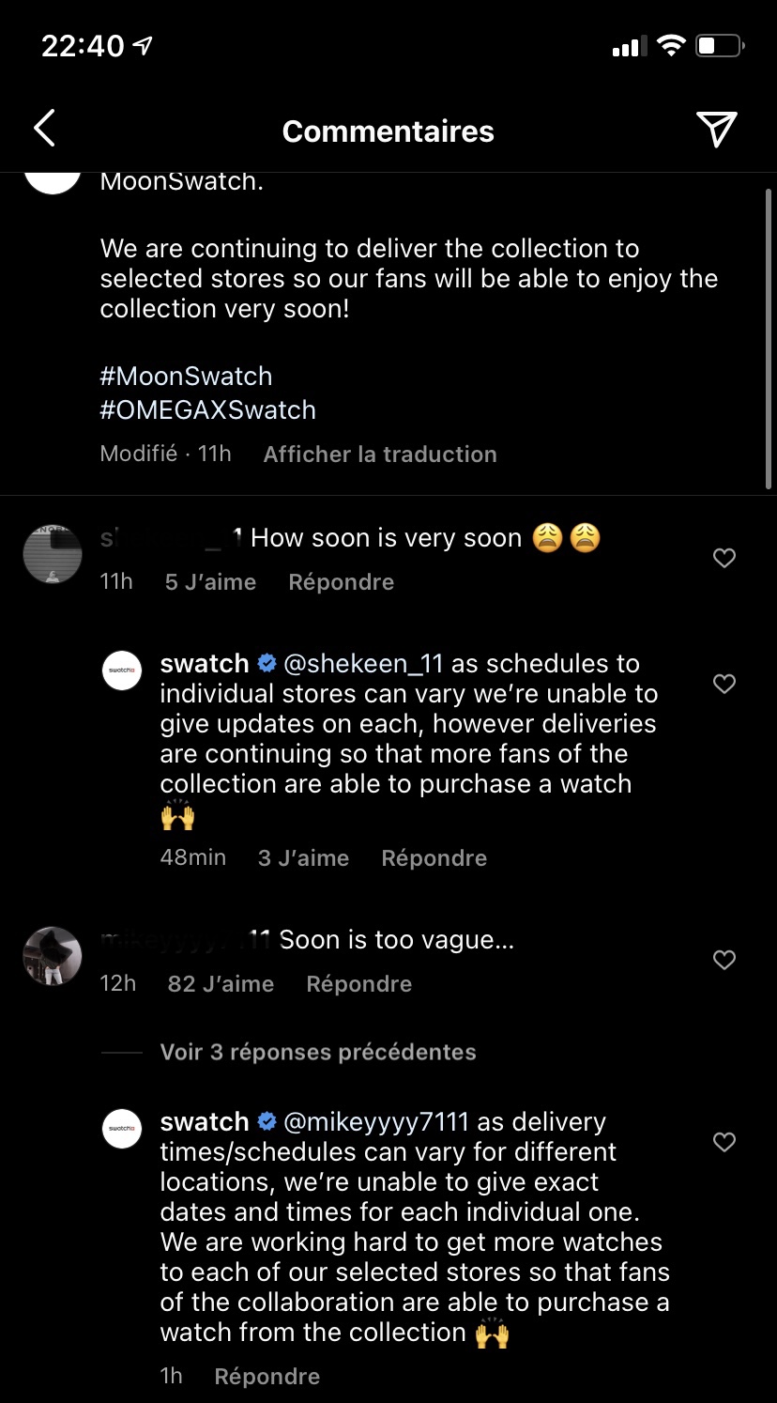This screenshot has width=777, height=1403.
Task: Like swatch's reply to @shekeen_11
Action: 724,684
